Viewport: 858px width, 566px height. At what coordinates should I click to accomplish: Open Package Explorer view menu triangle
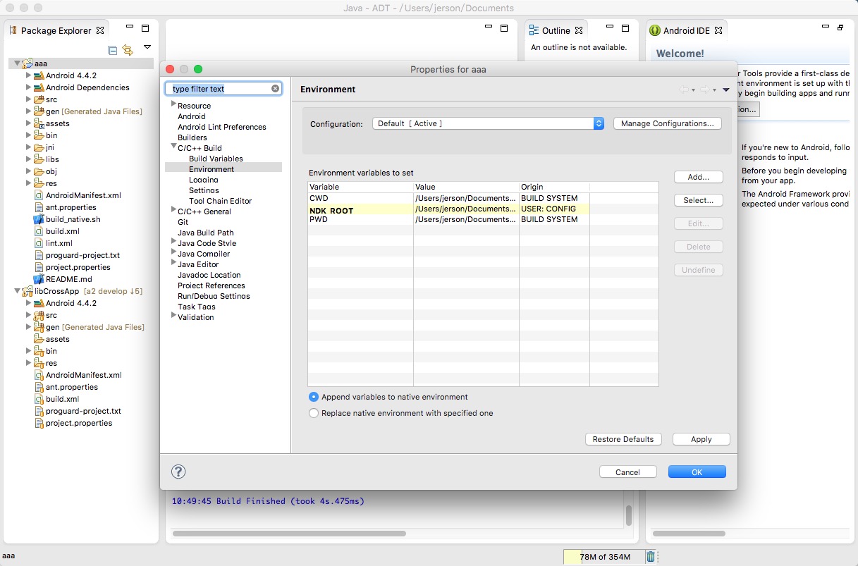[x=147, y=47]
